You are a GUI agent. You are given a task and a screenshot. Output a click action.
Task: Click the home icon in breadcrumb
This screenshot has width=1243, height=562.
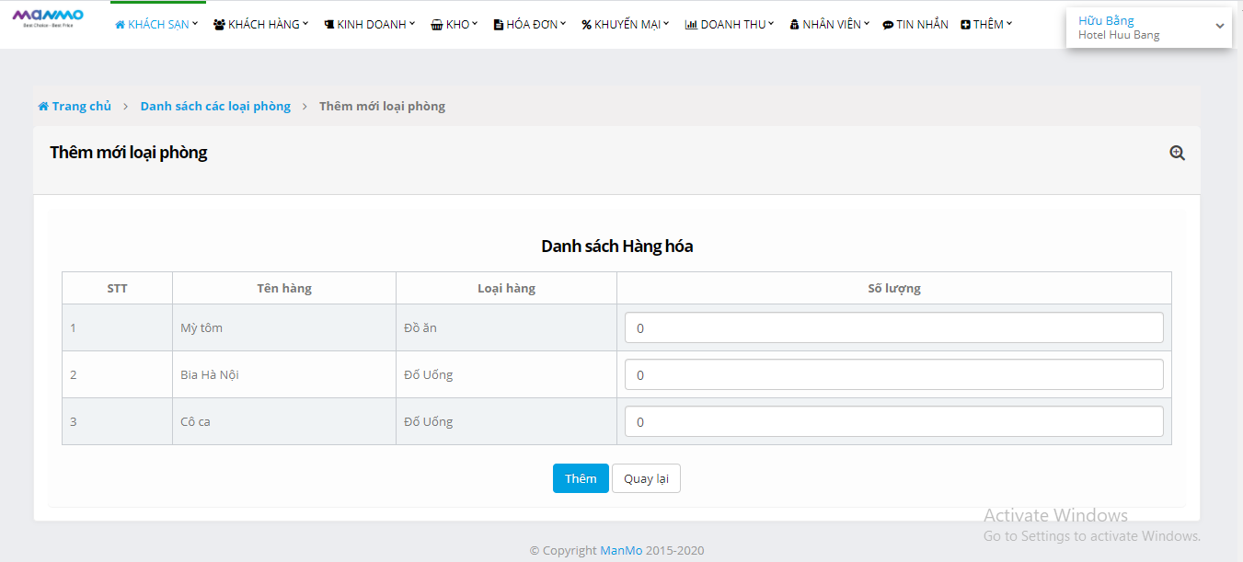43,107
